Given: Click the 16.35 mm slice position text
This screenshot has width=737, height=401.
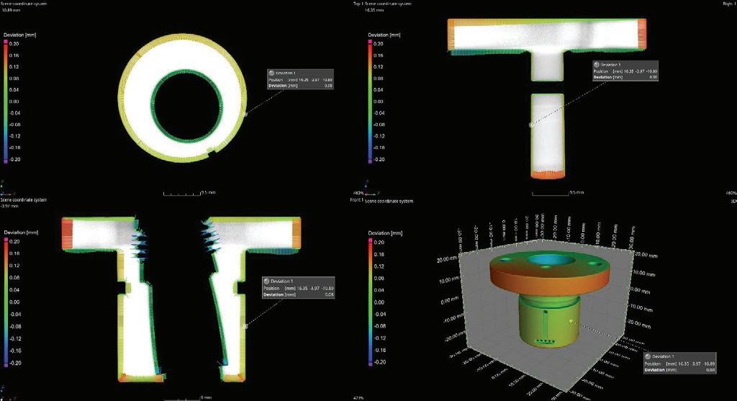Looking at the screenshot, I should (374, 9).
